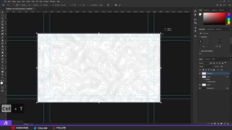
Task: Commit the transform with the checkmark icon
Action: (120, 5)
